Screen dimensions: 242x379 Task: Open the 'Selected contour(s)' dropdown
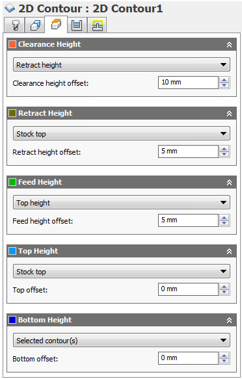tap(122, 340)
